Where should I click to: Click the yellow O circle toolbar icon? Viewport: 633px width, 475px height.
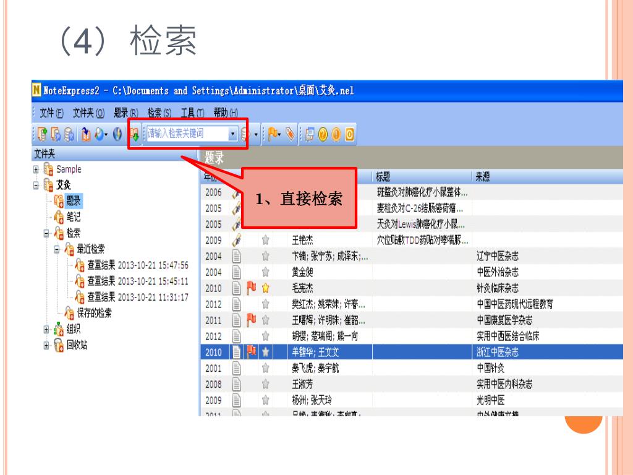coord(350,134)
